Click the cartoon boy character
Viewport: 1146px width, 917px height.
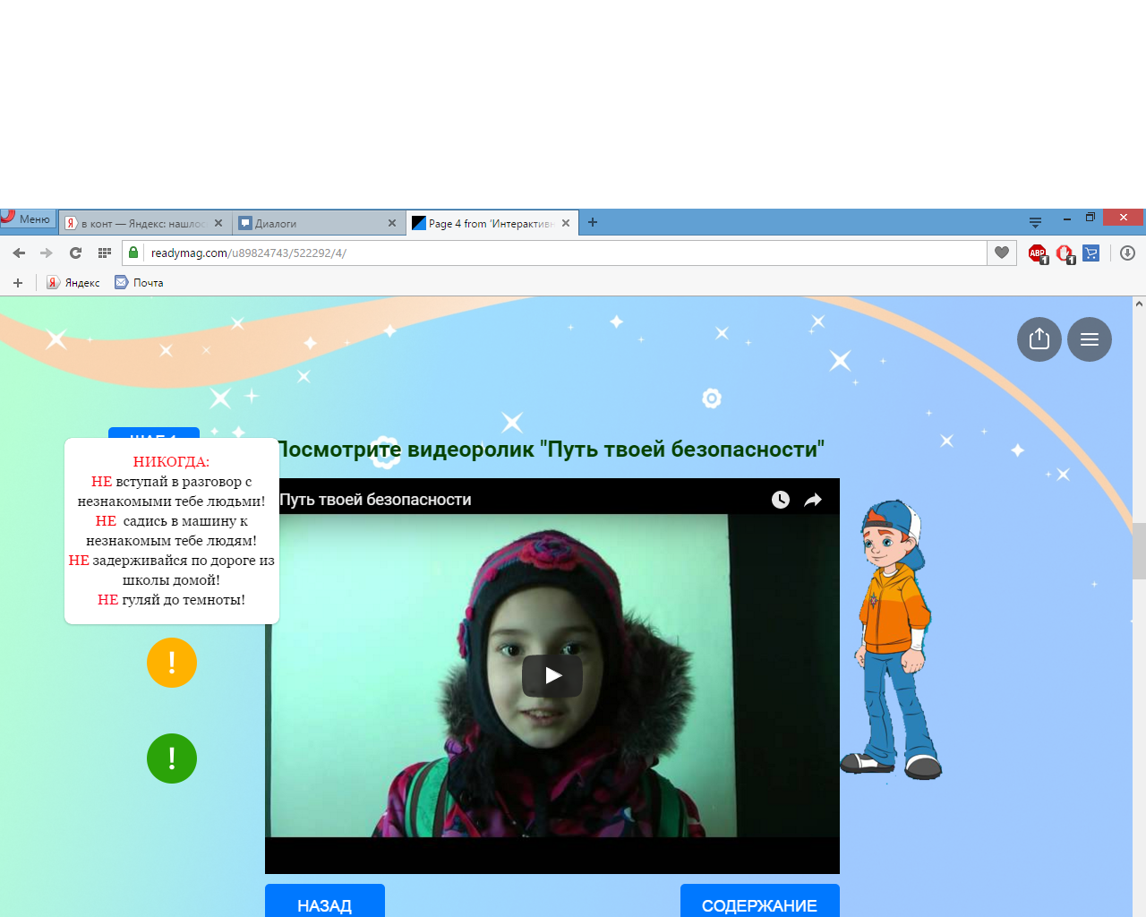(x=891, y=639)
